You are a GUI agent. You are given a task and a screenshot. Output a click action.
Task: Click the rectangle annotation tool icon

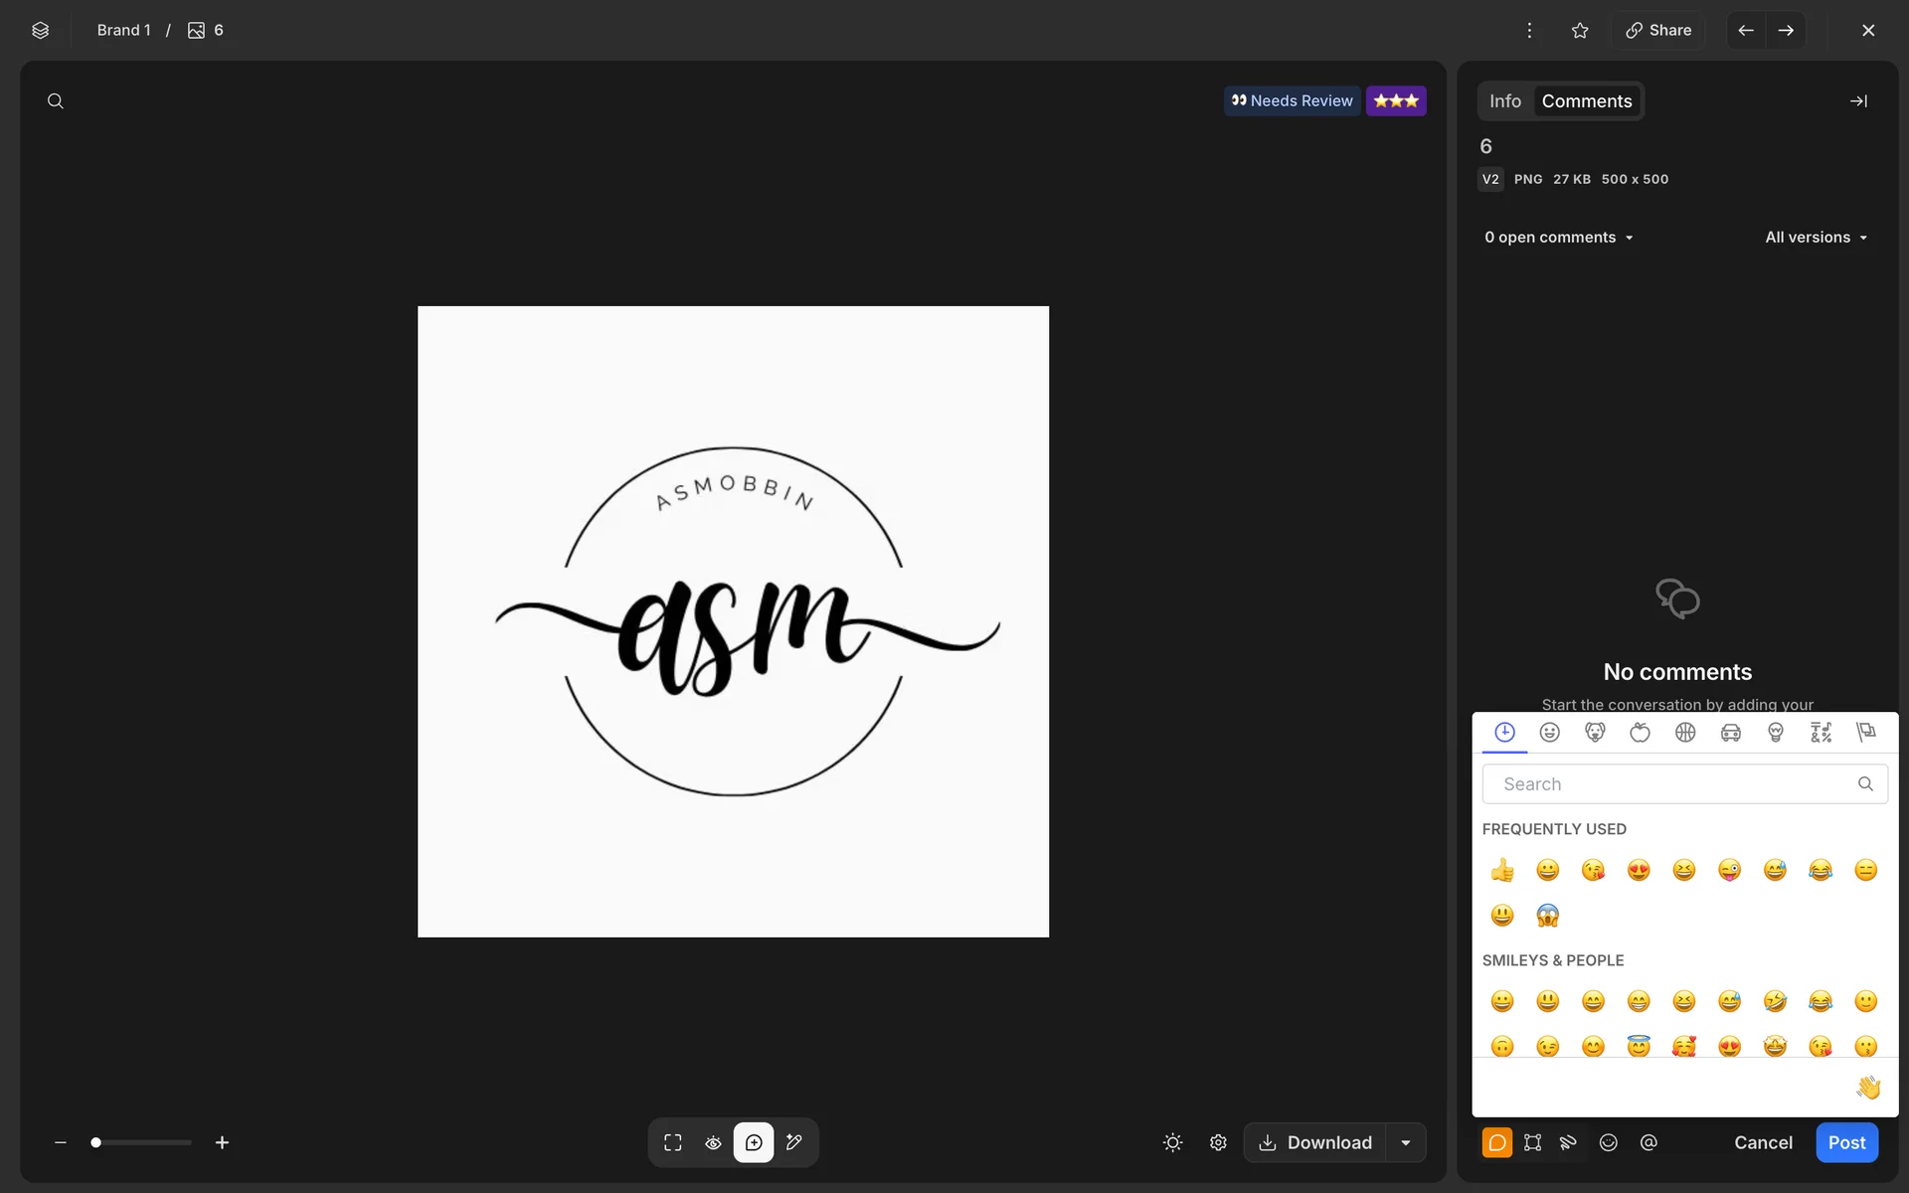(1532, 1142)
